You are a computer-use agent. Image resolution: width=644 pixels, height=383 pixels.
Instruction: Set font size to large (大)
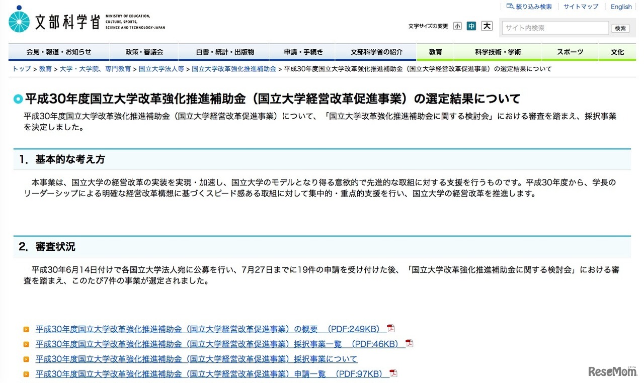pyautogui.click(x=487, y=26)
